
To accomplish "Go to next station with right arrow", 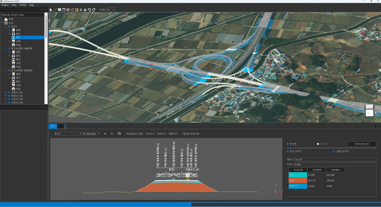I will click(112, 134).
